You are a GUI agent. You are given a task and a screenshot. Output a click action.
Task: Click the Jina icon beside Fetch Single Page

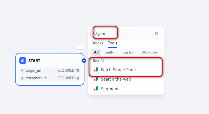tap(96, 70)
